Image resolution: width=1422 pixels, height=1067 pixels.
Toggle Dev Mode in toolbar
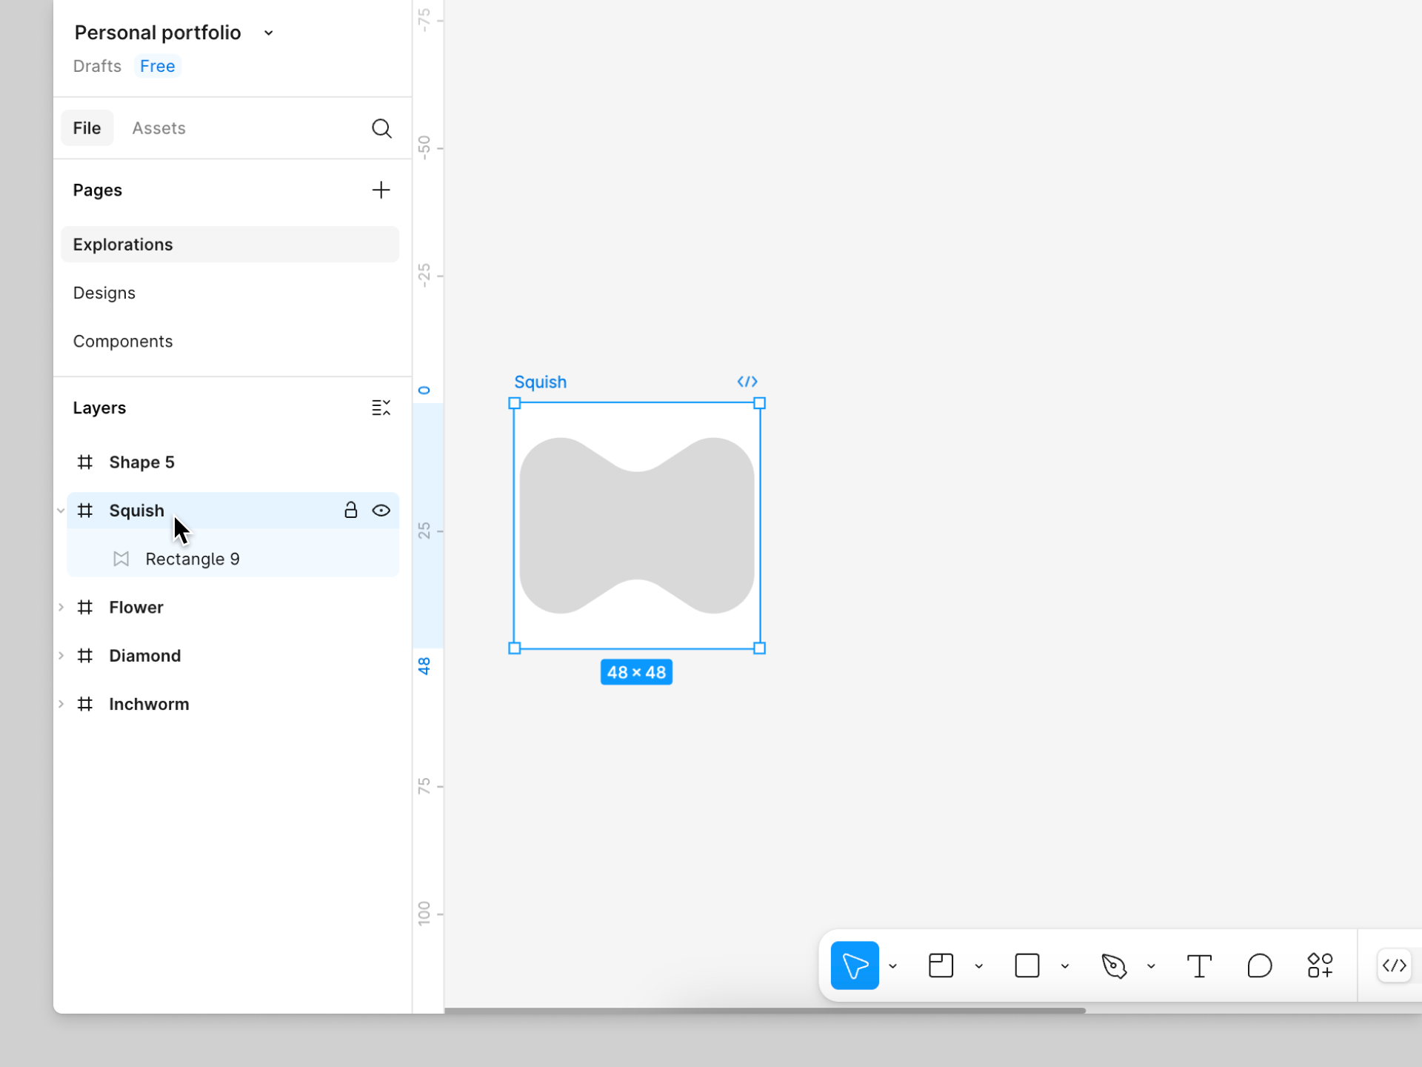pos(1394,965)
